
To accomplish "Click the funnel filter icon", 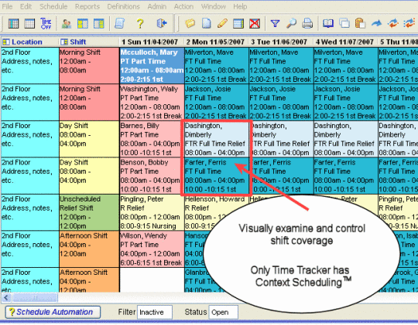I will 275,23.
